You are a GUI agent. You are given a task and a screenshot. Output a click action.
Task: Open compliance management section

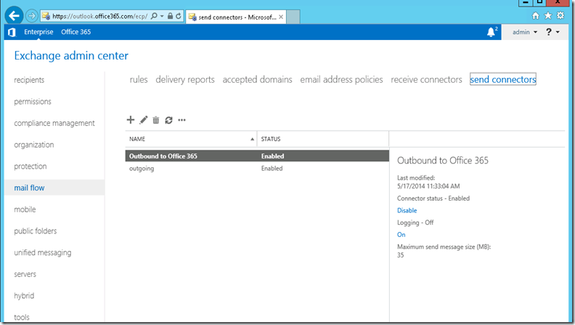click(x=54, y=123)
